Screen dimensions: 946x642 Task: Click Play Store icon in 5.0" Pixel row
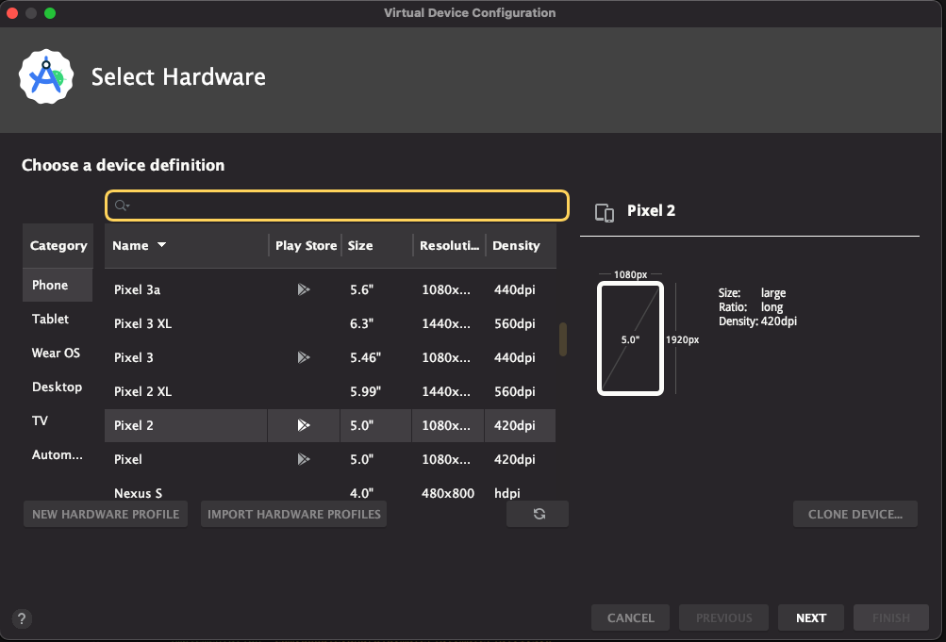(304, 459)
